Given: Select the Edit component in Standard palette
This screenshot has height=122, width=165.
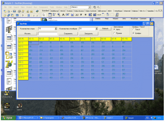Looking at the screenshot, I should click(68, 15).
